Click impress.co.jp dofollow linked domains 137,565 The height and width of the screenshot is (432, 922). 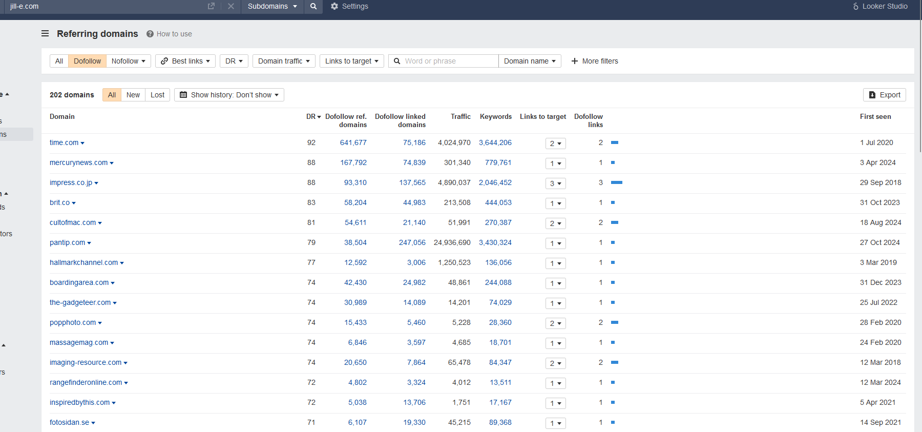412,182
